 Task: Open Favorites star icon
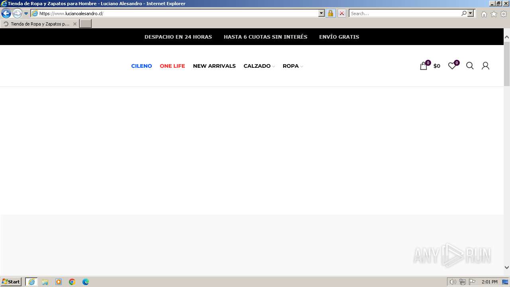click(x=494, y=14)
